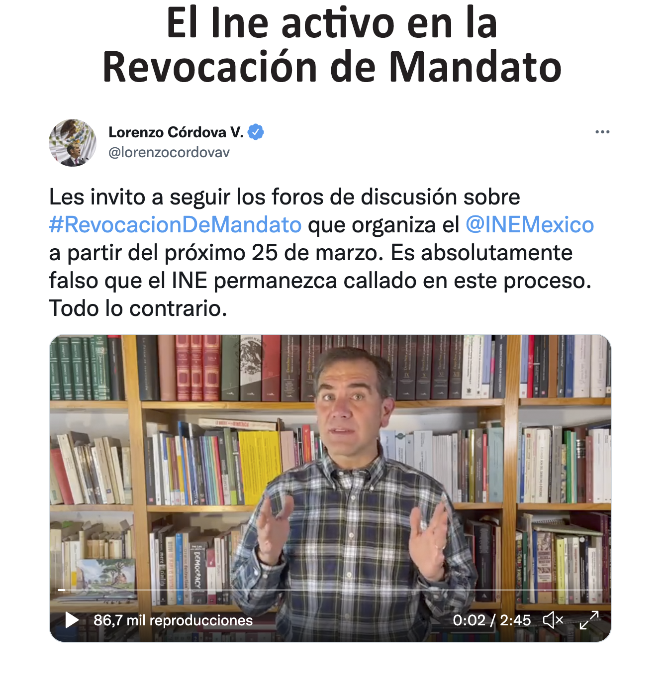Click the @lorenzocordovav handle
This screenshot has height=694, width=664.
169,152
